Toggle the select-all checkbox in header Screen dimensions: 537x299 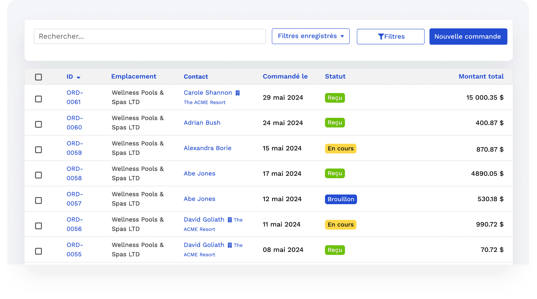(38, 77)
